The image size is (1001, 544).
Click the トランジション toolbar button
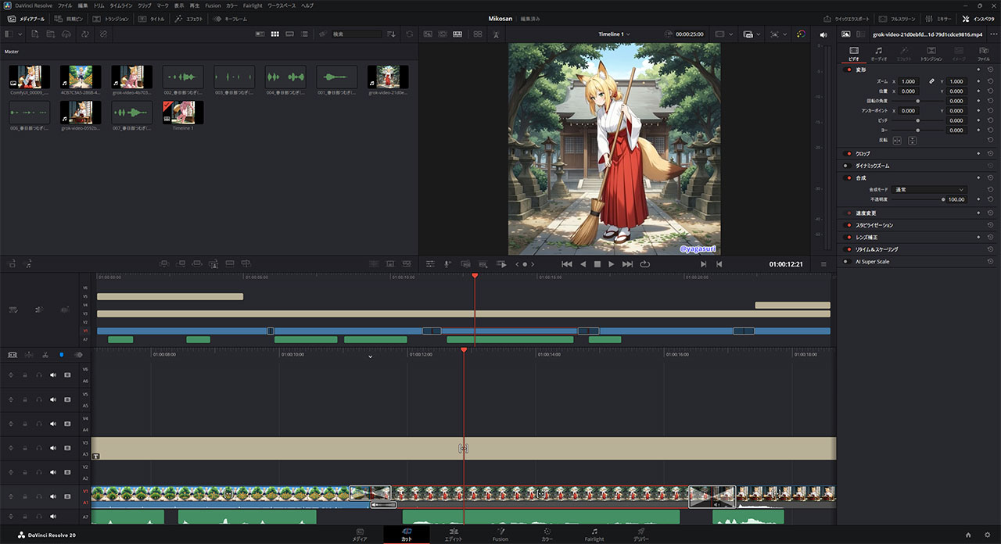coord(111,18)
